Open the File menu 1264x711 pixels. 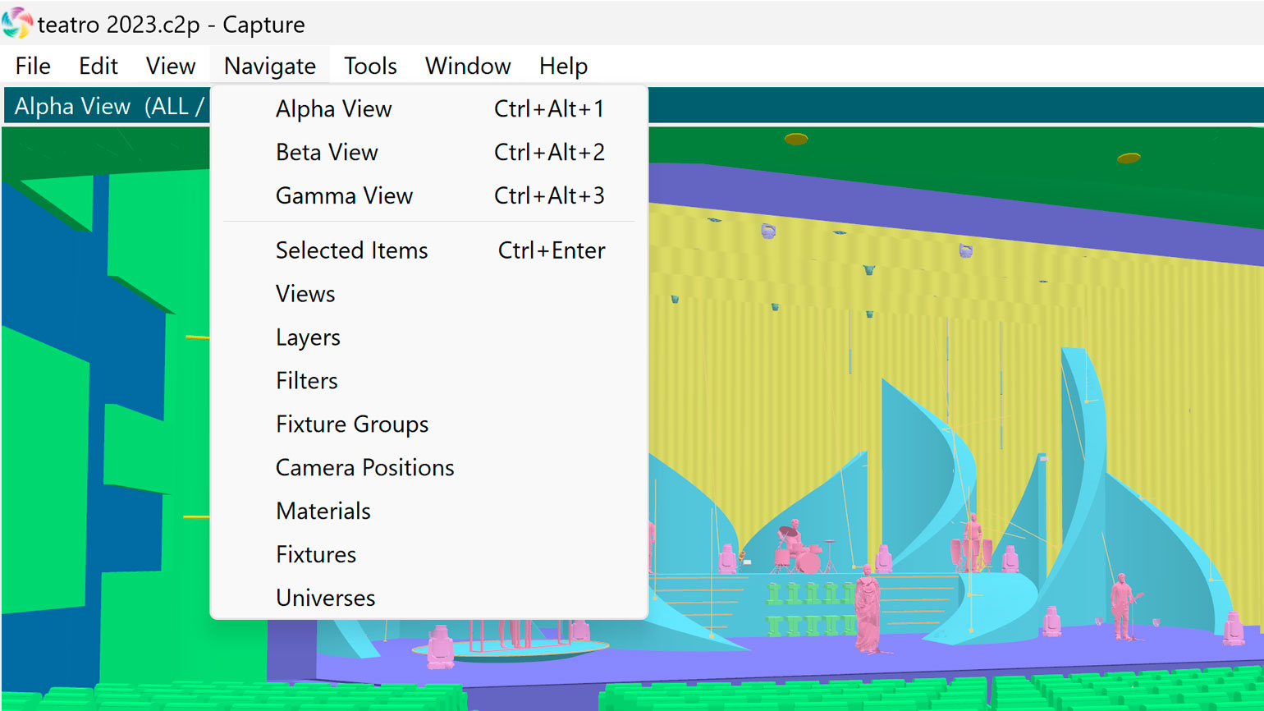tap(33, 66)
